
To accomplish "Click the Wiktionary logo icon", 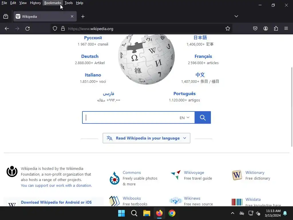I will (x=237, y=175).
